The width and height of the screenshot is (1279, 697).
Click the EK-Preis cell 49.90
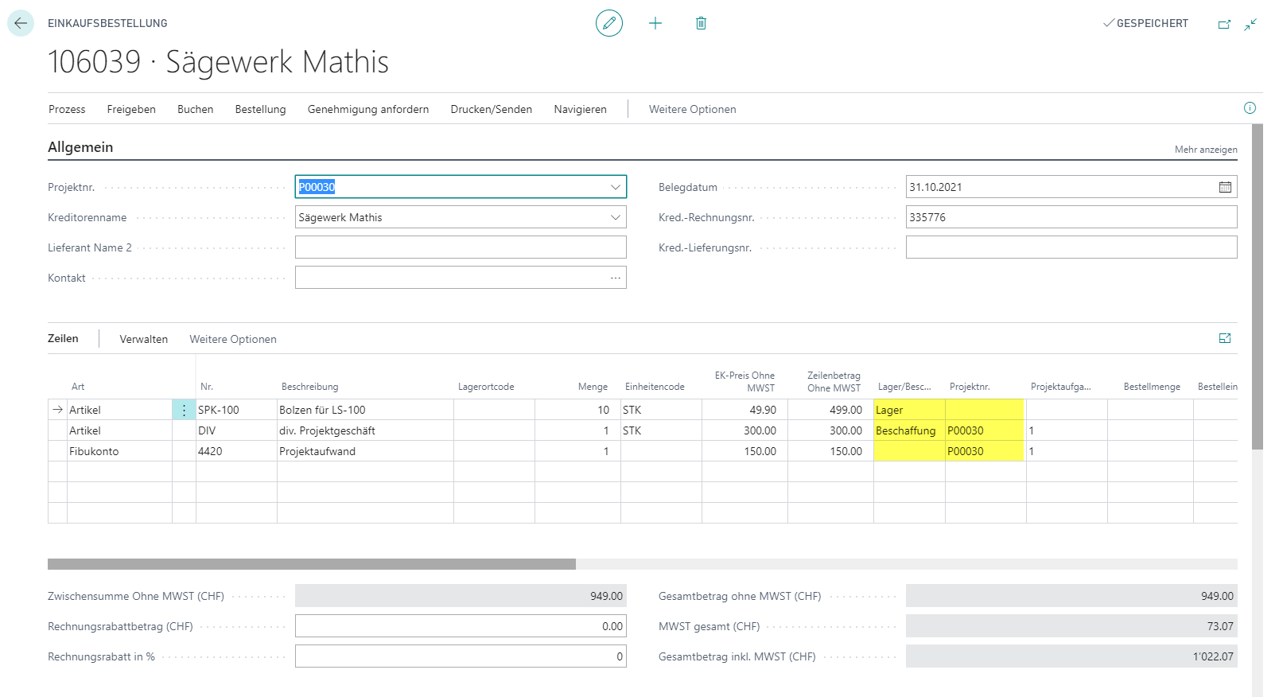744,410
